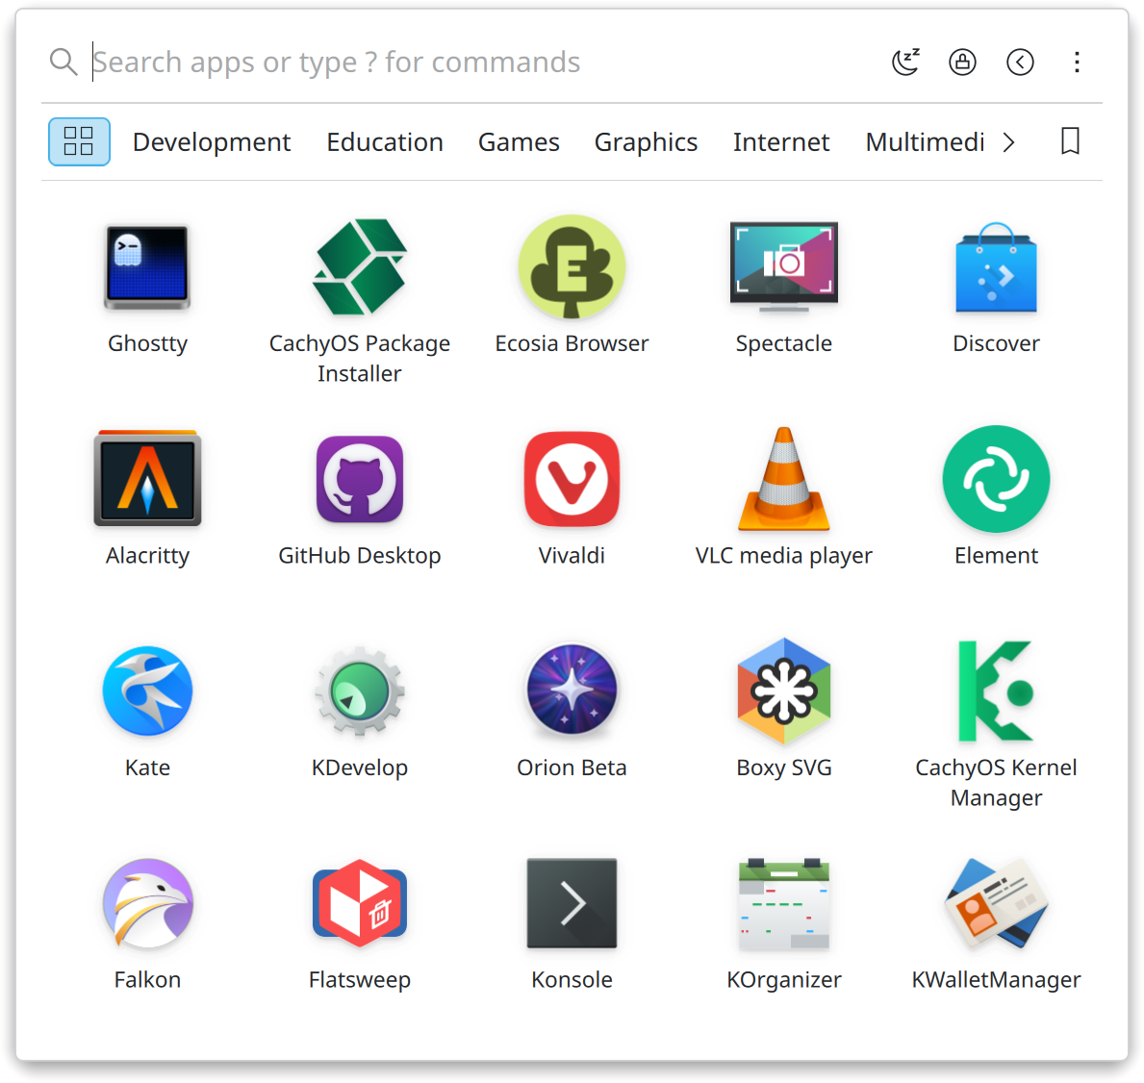Switch to the Graphics category
This screenshot has height=1083, width=1144.
pyautogui.click(x=646, y=141)
